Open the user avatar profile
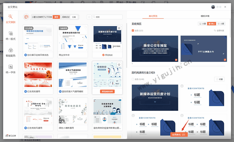The width and height of the screenshot is (234, 142). coord(213,7)
